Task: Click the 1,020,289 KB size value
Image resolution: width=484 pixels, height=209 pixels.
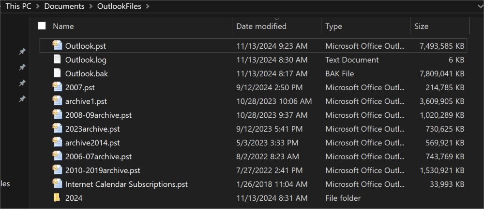Action: click(442, 115)
